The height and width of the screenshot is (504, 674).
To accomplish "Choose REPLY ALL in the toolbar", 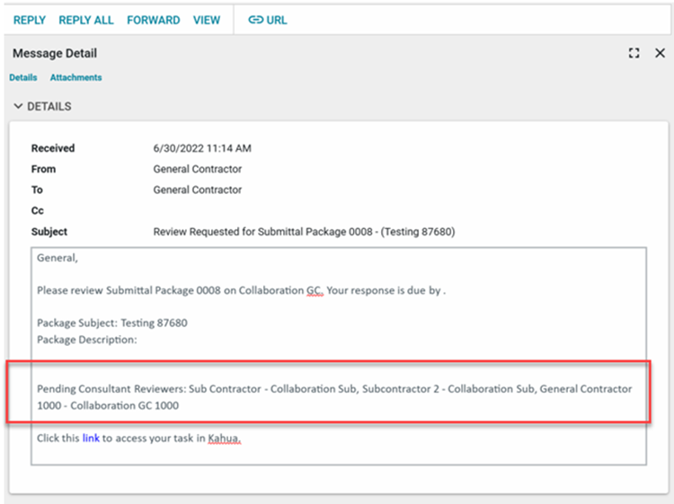I will point(85,20).
